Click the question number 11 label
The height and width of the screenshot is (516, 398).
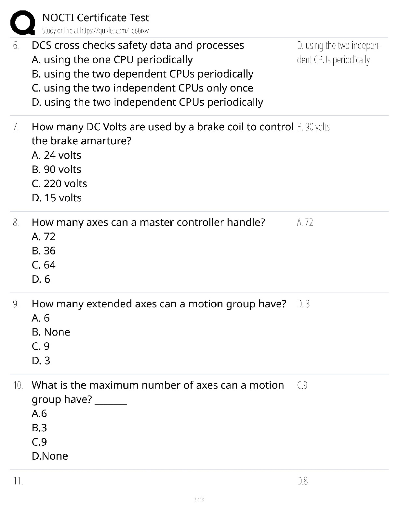pos(18,481)
